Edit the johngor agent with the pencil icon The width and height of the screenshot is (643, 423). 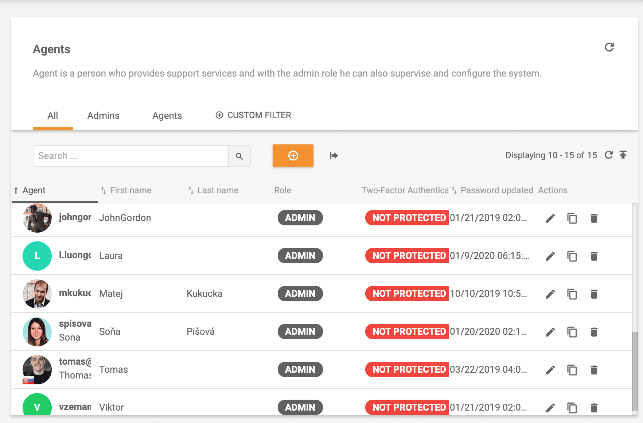click(x=550, y=218)
